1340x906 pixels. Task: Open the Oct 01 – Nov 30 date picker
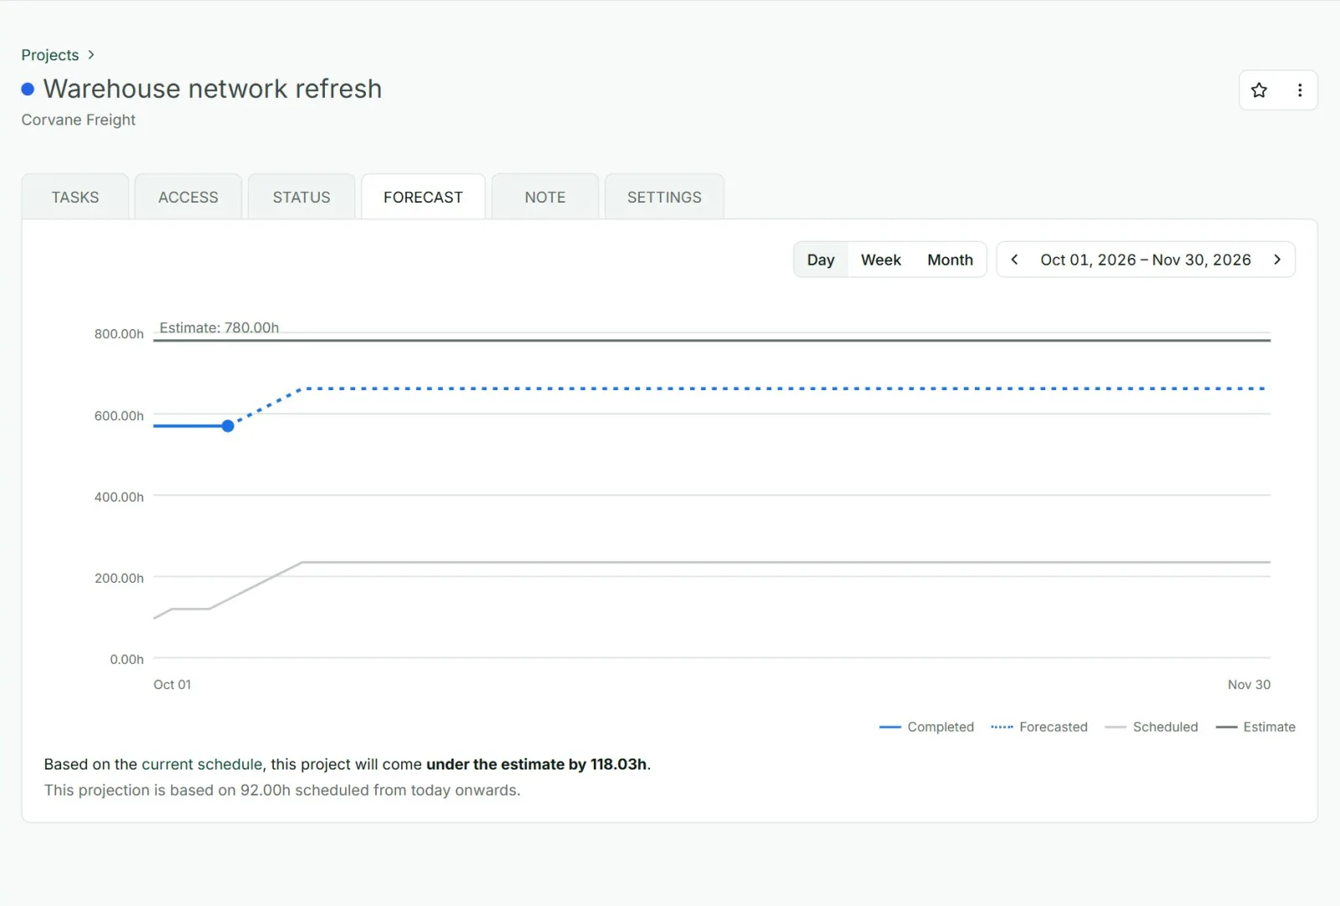1146,260
